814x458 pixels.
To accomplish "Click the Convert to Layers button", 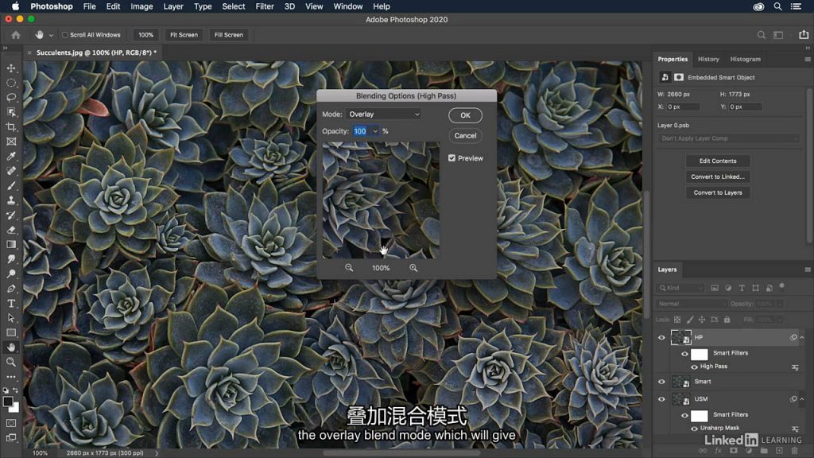I will (x=718, y=192).
